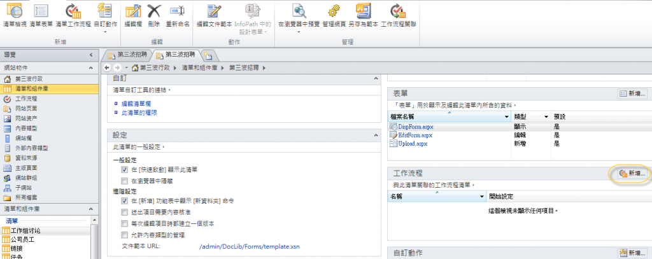Collapse the 清單和組件庫 lower section header
Image resolution: width=652 pixels, height=259 pixels.
(x=91, y=208)
